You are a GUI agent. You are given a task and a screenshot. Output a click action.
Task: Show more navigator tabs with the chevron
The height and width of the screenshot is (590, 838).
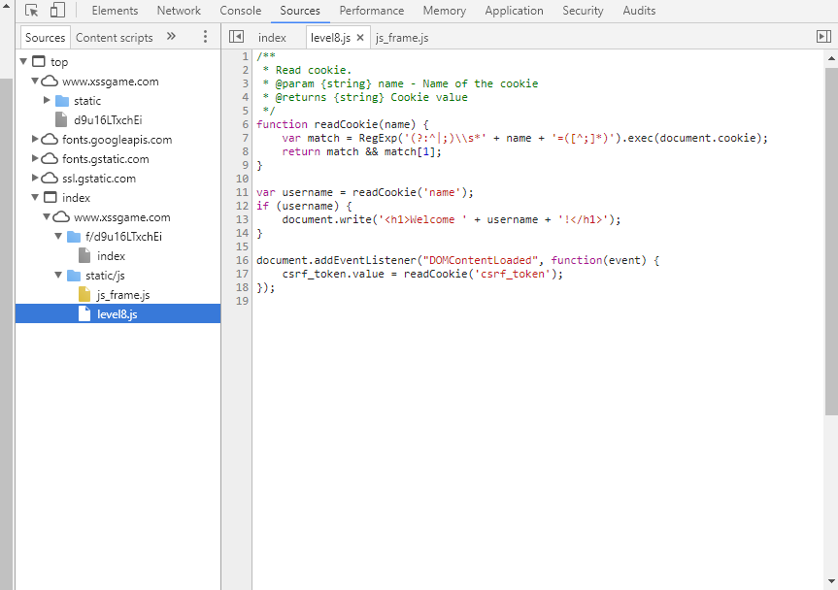(172, 37)
